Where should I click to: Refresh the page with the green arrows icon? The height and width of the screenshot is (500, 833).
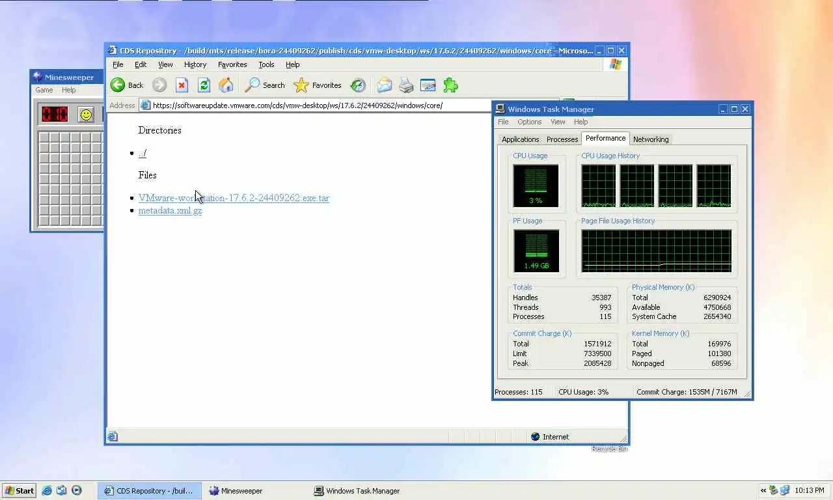204,85
